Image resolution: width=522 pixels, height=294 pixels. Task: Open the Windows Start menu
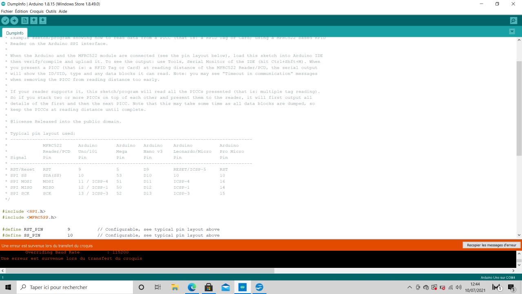point(8,287)
